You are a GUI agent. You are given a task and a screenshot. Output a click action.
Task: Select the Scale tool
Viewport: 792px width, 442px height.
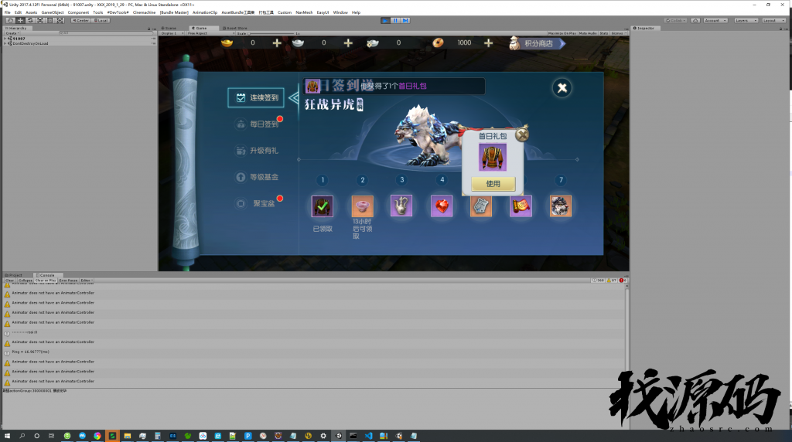pos(40,20)
